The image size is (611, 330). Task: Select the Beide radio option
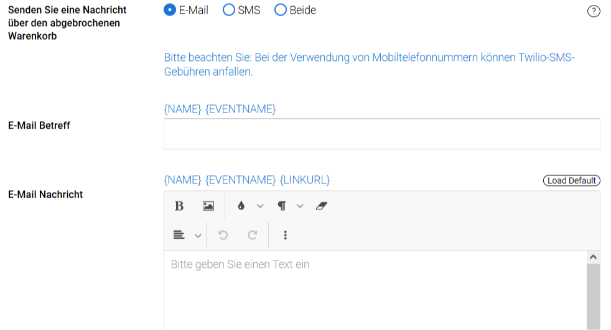281,10
